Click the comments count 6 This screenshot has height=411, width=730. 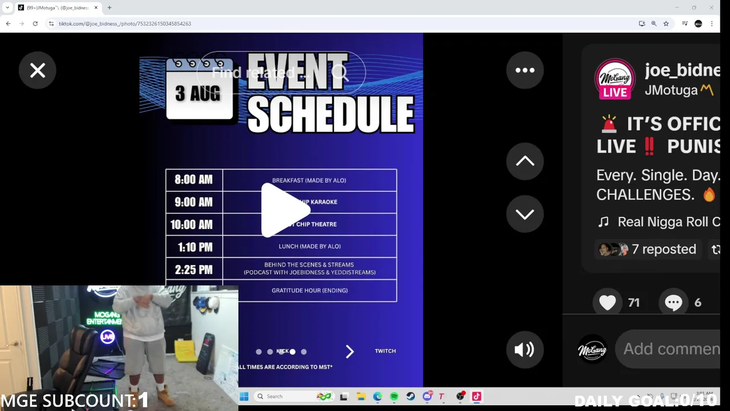[x=697, y=303]
